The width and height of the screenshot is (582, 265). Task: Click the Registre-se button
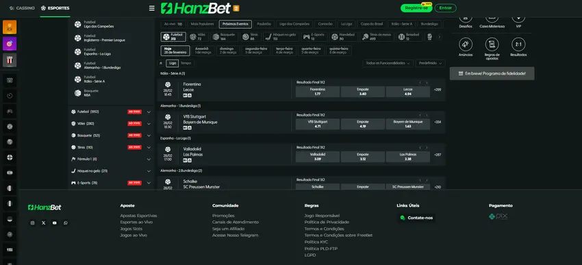click(416, 8)
